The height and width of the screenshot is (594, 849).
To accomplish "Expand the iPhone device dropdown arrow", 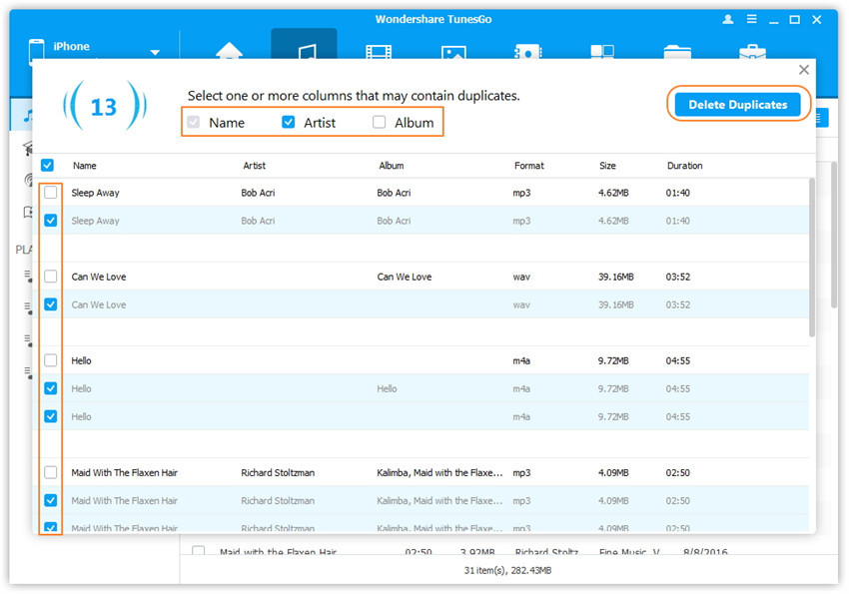I will [155, 52].
